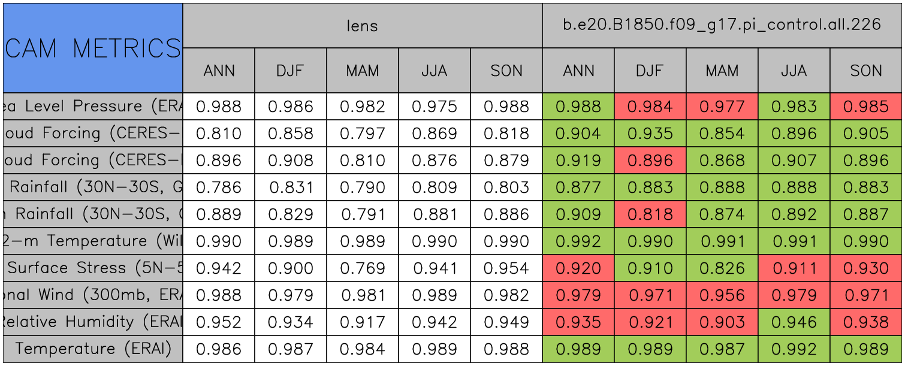This screenshot has height=366, width=905.
Task: Select the MAM column header under lens
Action: coord(362,71)
